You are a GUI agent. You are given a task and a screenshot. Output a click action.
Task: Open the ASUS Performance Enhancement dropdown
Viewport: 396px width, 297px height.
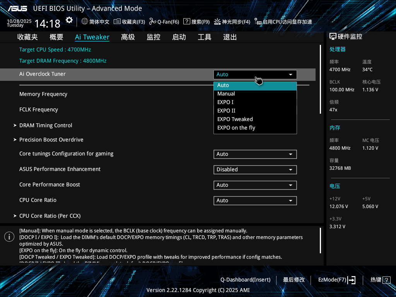pyautogui.click(x=255, y=169)
